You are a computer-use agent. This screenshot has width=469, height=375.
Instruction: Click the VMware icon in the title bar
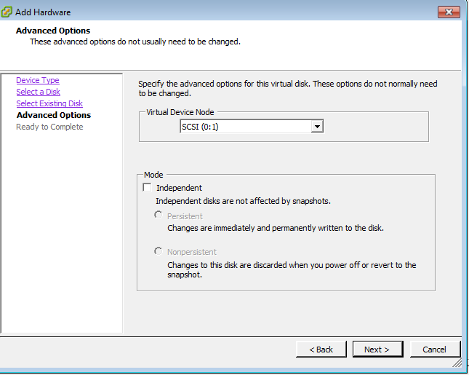(9, 12)
